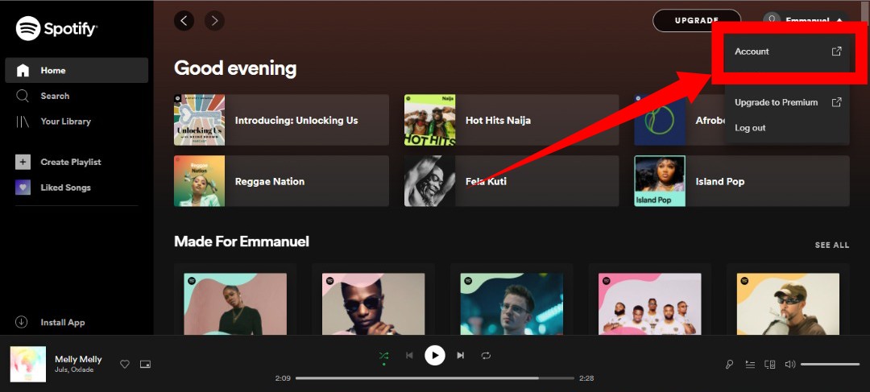Click the Melly Melly song title
Image resolution: width=870 pixels, height=392 pixels.
point(78,359)
